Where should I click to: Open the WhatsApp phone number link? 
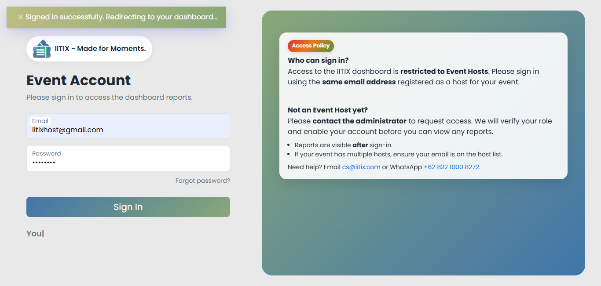point(451,167)
